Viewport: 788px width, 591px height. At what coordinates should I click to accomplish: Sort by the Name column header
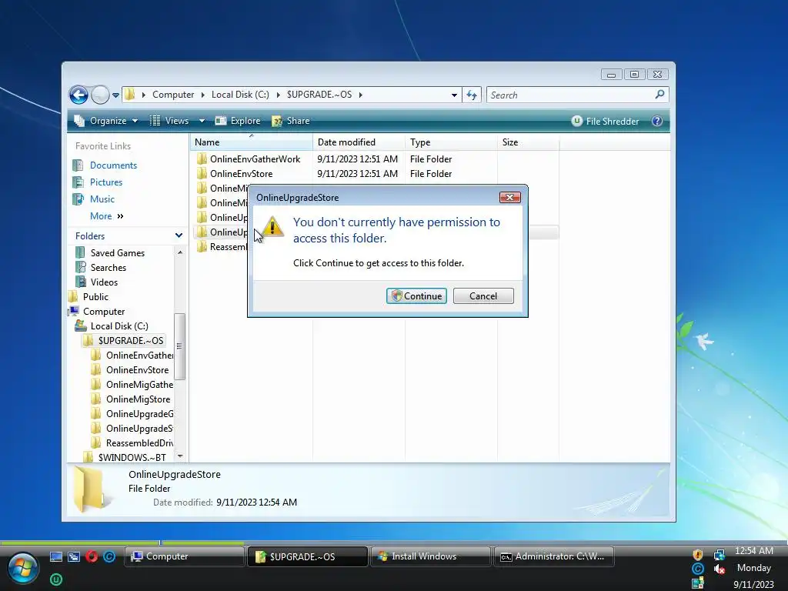tap(252, 142)
